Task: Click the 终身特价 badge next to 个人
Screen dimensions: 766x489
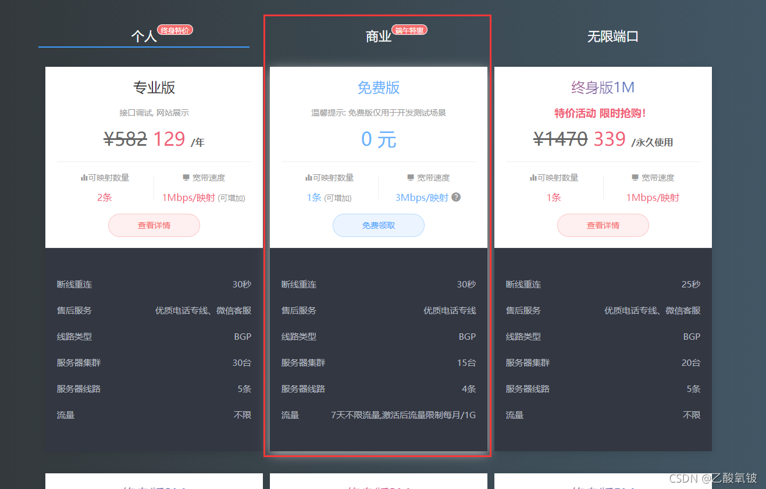Action: click(x=175, y=30)
